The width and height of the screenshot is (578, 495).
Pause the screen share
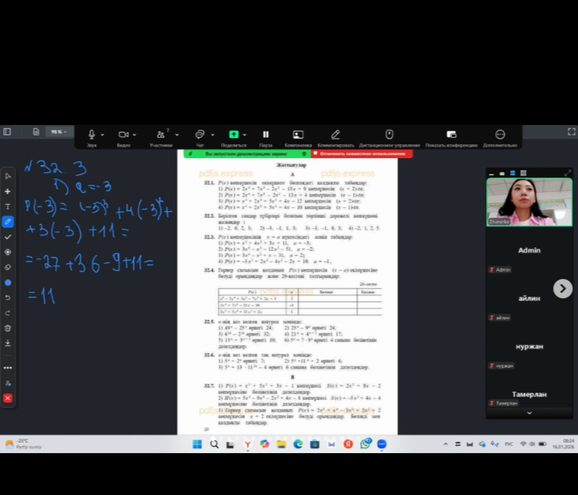[264, 135]
